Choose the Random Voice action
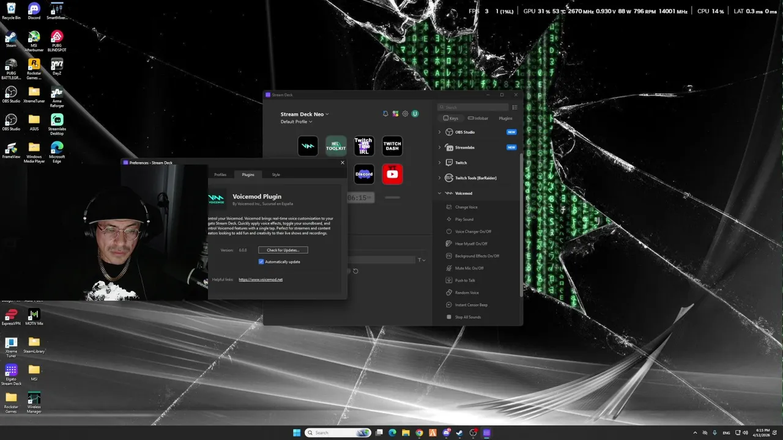 (x=467, y=293)
